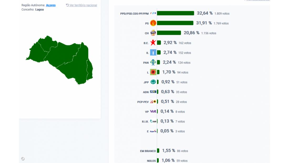Click the PCP-PEV party logo
This screenshot has height=163, width=289.
[x=153, y=102]
